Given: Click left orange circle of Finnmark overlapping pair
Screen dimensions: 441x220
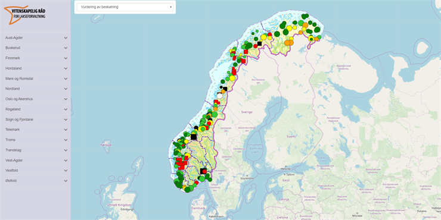Looking at the screenshot, I should coord(287,43).
